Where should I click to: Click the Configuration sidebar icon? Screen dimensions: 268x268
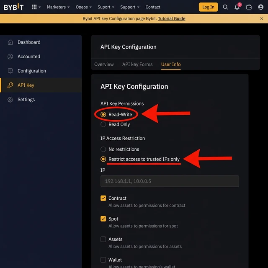coord(10,71)
